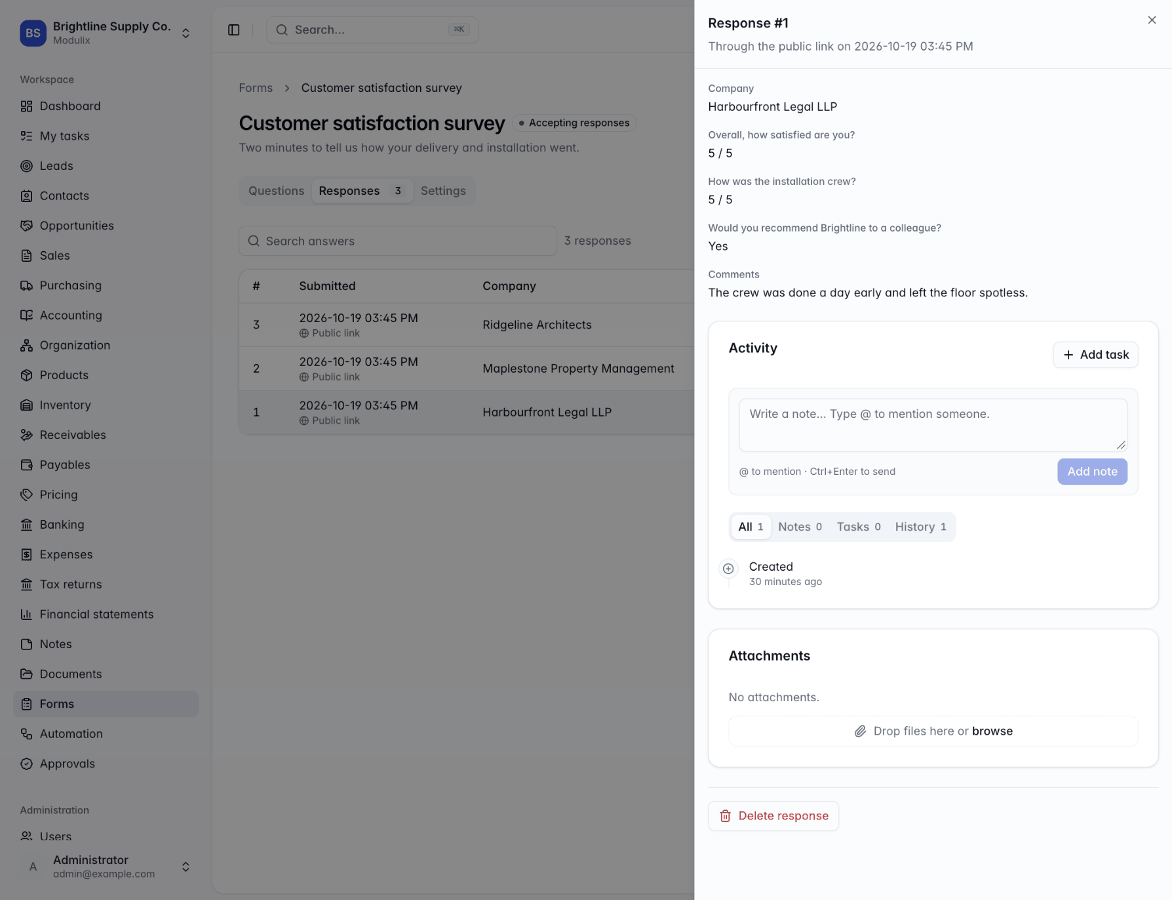1172x900 pixels.
Task: Open the Maplestone Property Management row
Action: click(x=466, y=369)
